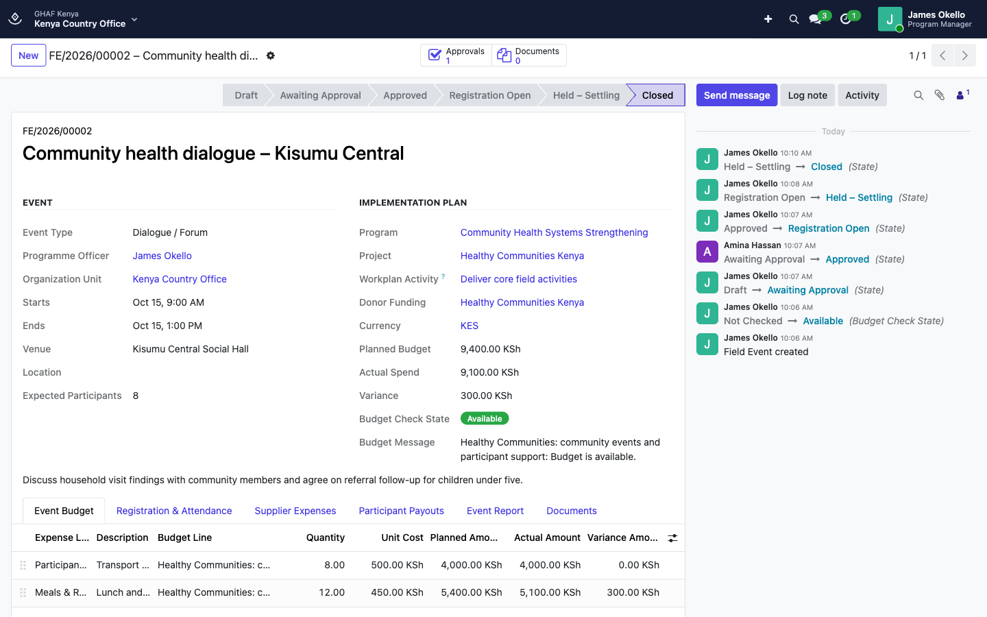Select the Registration Open status stage

tap(490, 95)
